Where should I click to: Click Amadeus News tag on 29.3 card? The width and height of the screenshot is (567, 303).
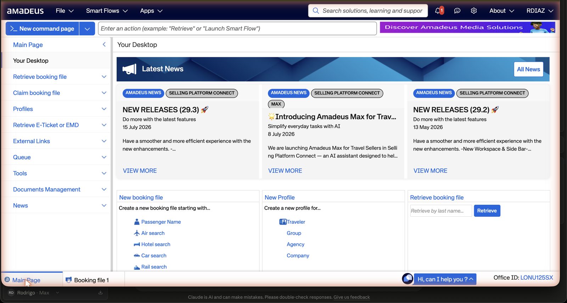pos(143,93)
